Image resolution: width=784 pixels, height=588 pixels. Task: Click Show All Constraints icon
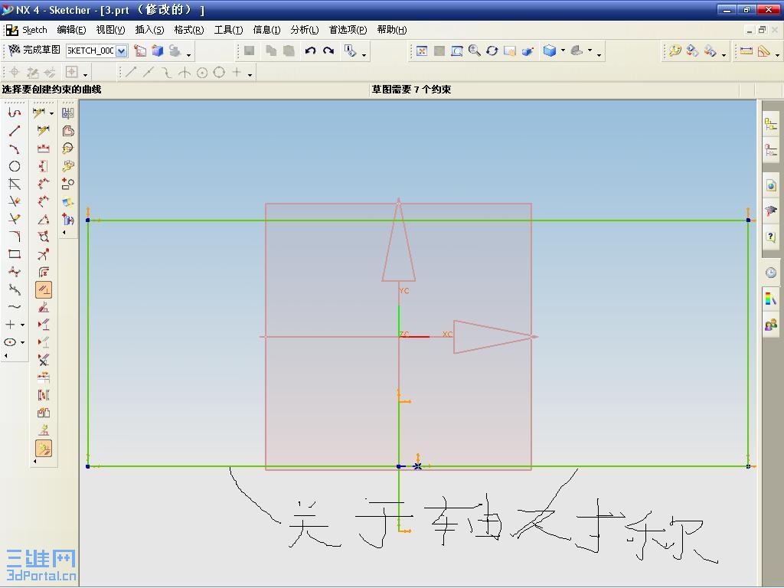click(44, 325)
